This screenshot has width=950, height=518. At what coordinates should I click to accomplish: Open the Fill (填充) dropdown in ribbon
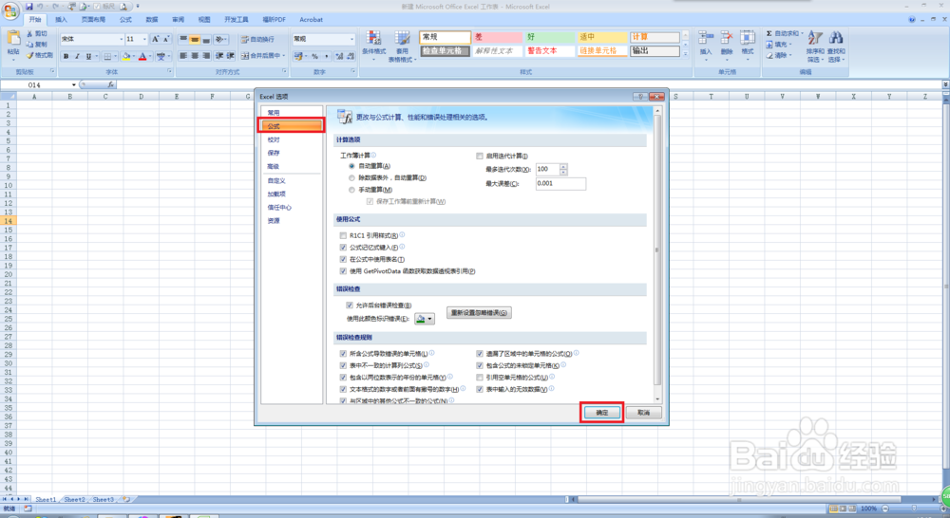click(779, 45)
